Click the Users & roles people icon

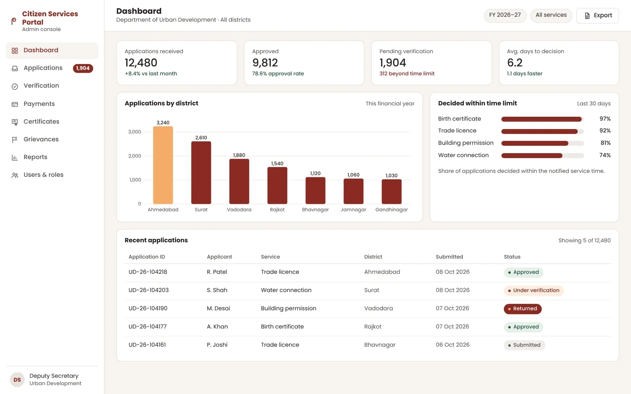coord(15,175)
